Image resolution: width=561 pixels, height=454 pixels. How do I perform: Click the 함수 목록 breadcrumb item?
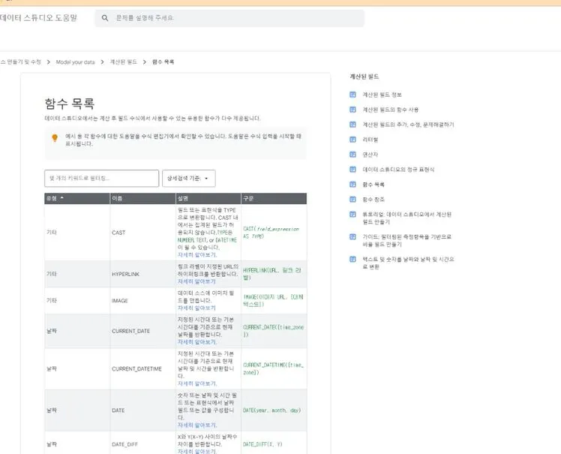(163, 62)
